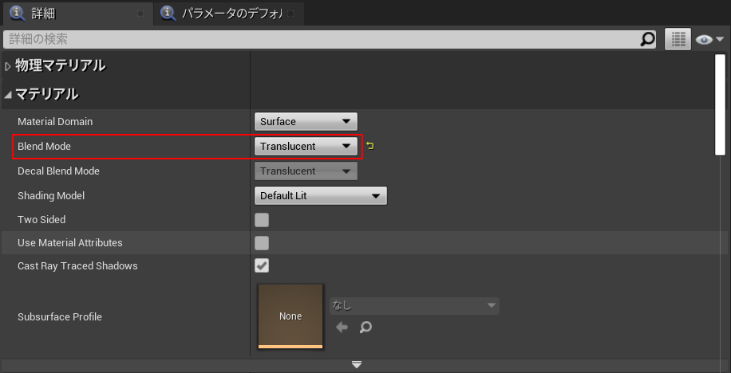Click the Subsurface Profile None thumbnail

pyautogui.click(x=290, y=316)
